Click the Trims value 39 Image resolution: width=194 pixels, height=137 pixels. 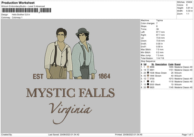157,29
